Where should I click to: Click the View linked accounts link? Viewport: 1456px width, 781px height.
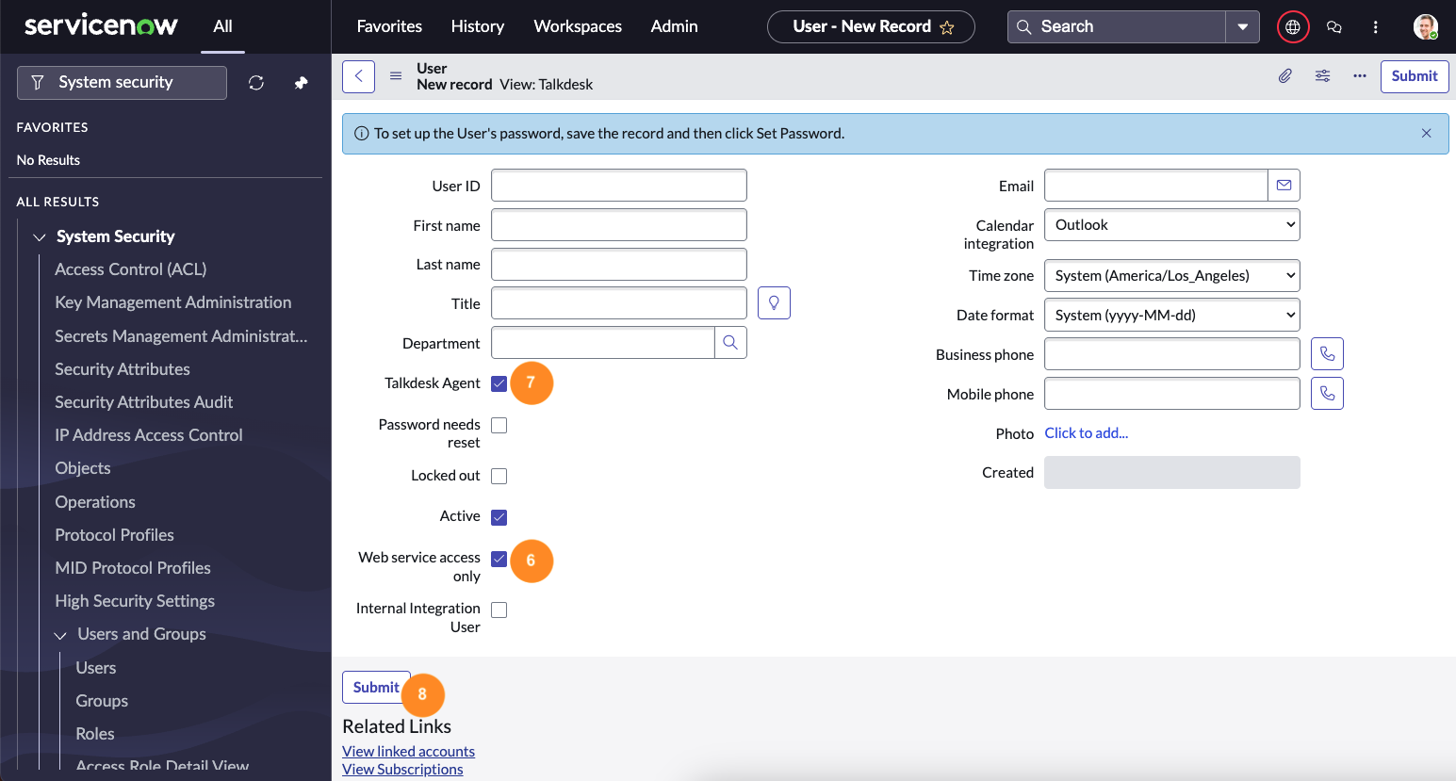[x=408, y=752]
